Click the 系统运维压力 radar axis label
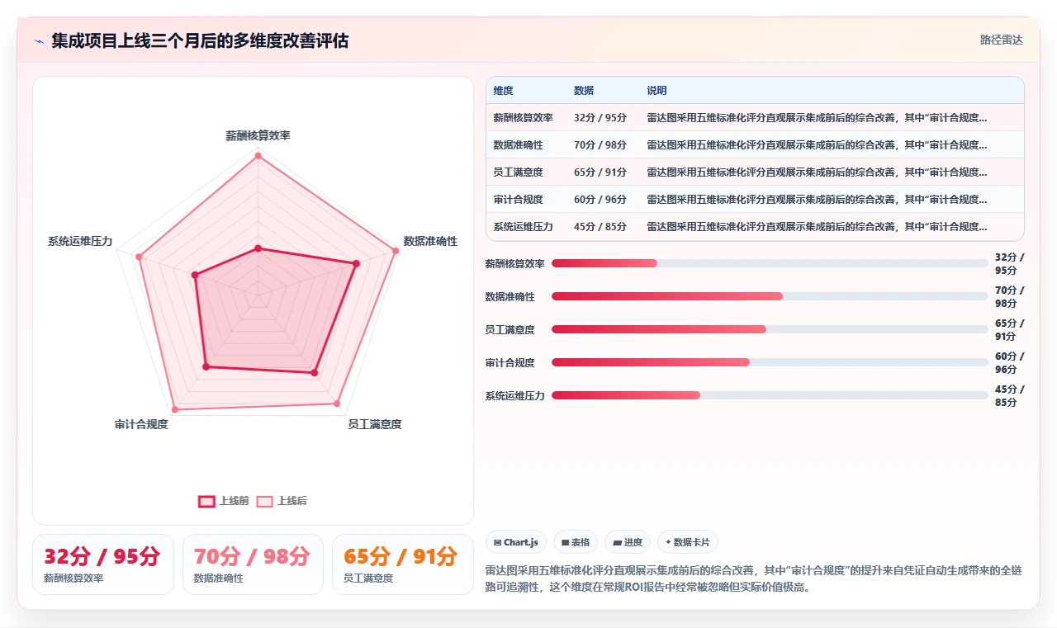The height and width of the screenshot is (628, 1057). click(80, 242)
